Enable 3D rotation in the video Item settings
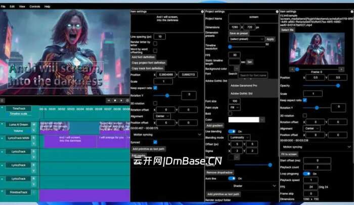Screen dimensions: 354x205 point(305,115)
